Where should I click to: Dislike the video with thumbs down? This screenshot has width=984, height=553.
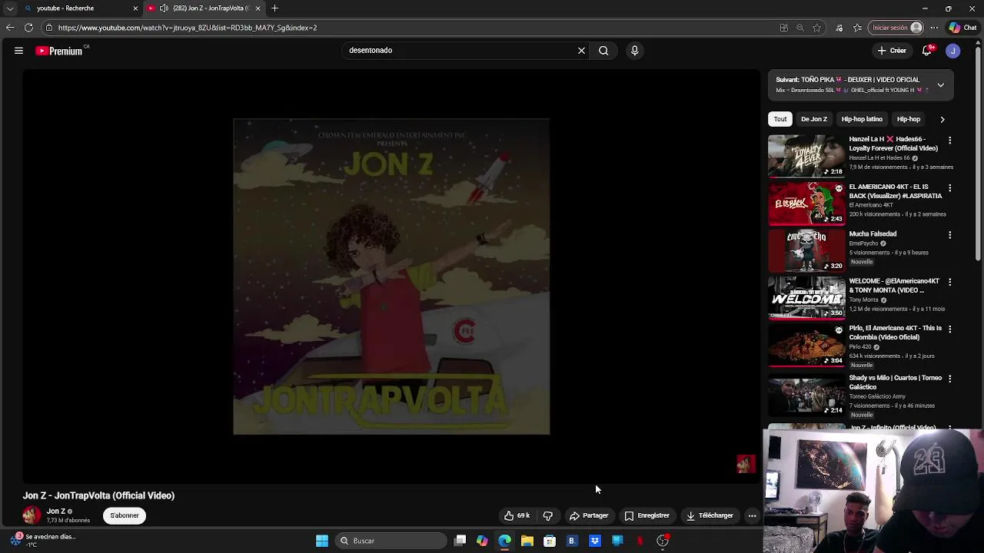click(x=548, y=515)
